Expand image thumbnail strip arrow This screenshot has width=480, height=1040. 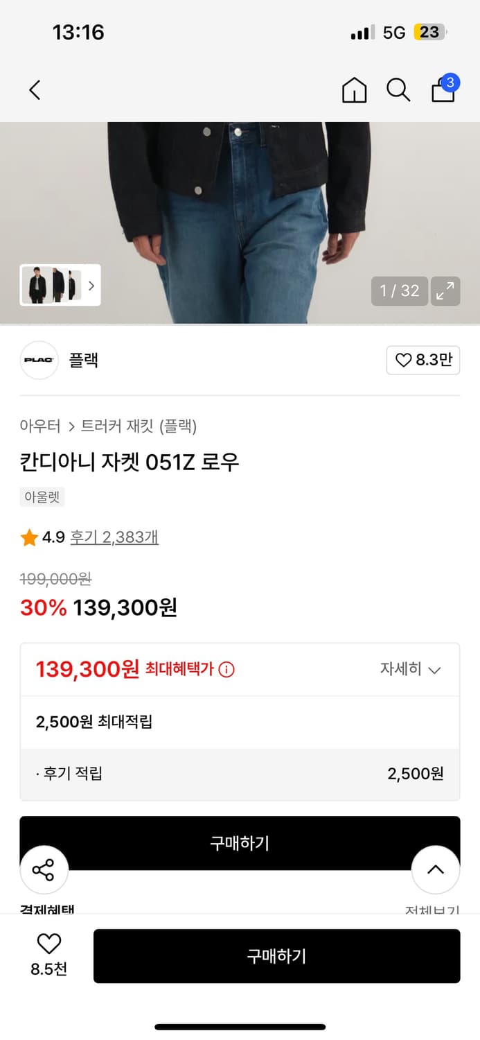(91, 285)
